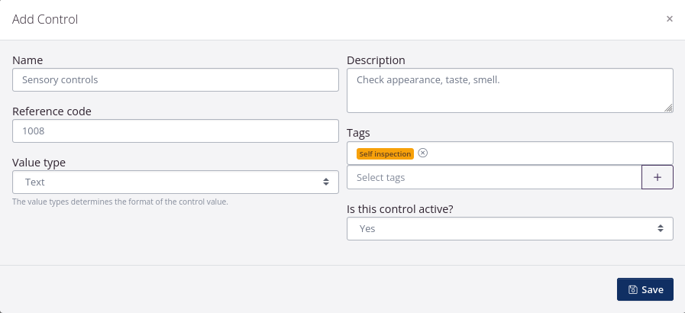Click the floppy disk icon on Save
Viewport: 685px width, 313px height.
[x=632, y=290]
